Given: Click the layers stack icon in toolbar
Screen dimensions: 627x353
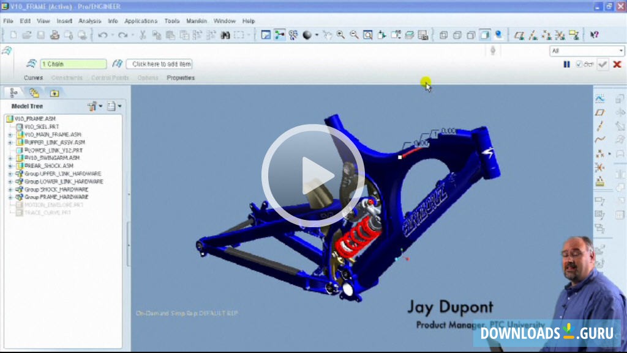Looking at the screenshot, I should 409,35.
